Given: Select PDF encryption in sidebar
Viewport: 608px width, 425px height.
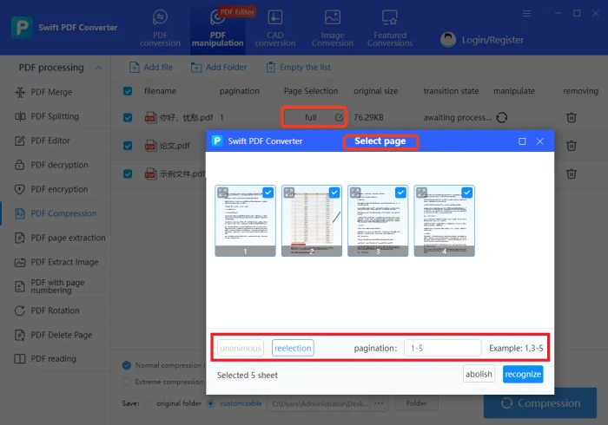Looking at the screenshot, I should pyautogui.click(x=55, y=189).
